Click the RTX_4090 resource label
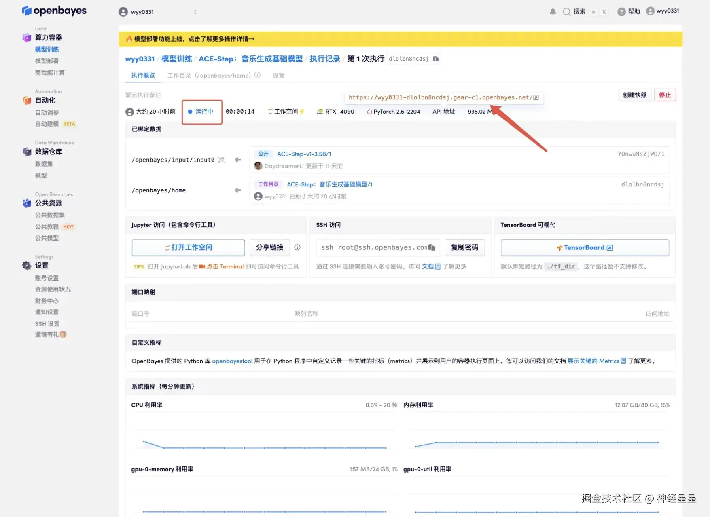 point(335,112)
